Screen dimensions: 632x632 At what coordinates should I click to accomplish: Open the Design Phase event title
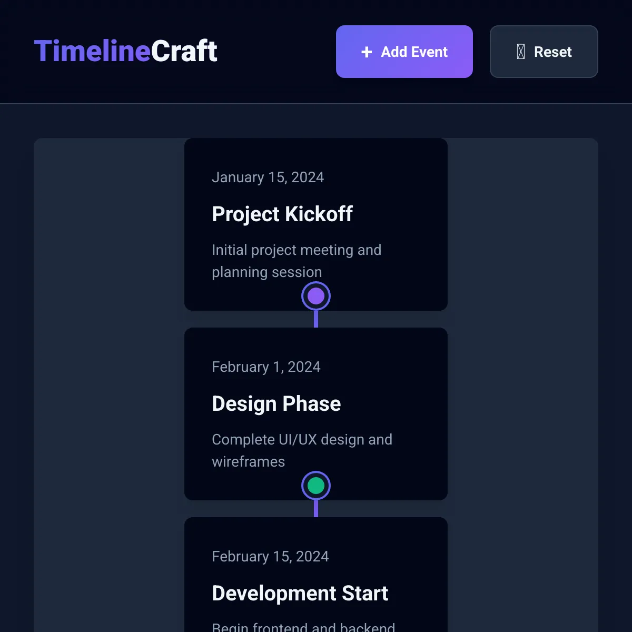[276, 403]
